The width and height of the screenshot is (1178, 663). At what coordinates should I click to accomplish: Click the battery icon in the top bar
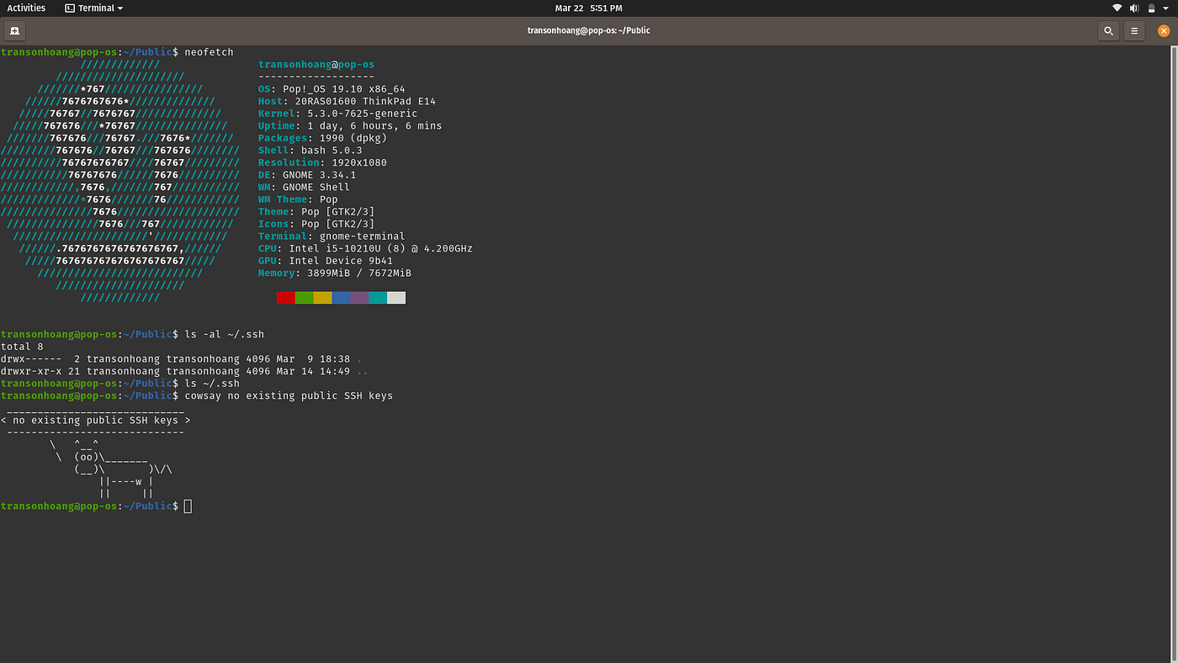coord(1152,8)
